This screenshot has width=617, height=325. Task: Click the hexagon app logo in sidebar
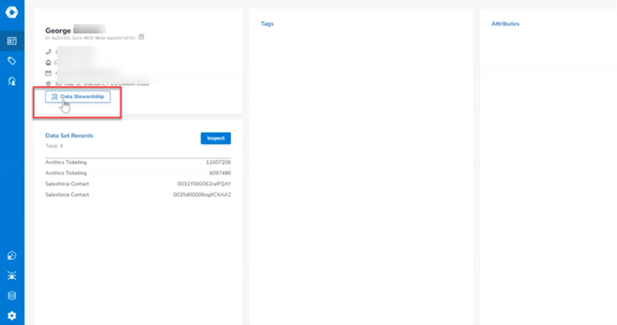[x=12, y=13]
